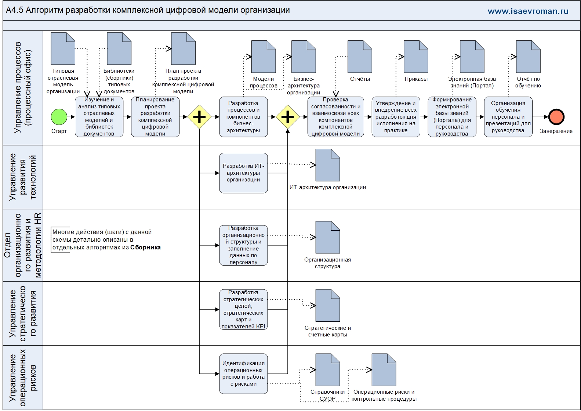Click the red Завершение end event circle

[x=556, y=117]
